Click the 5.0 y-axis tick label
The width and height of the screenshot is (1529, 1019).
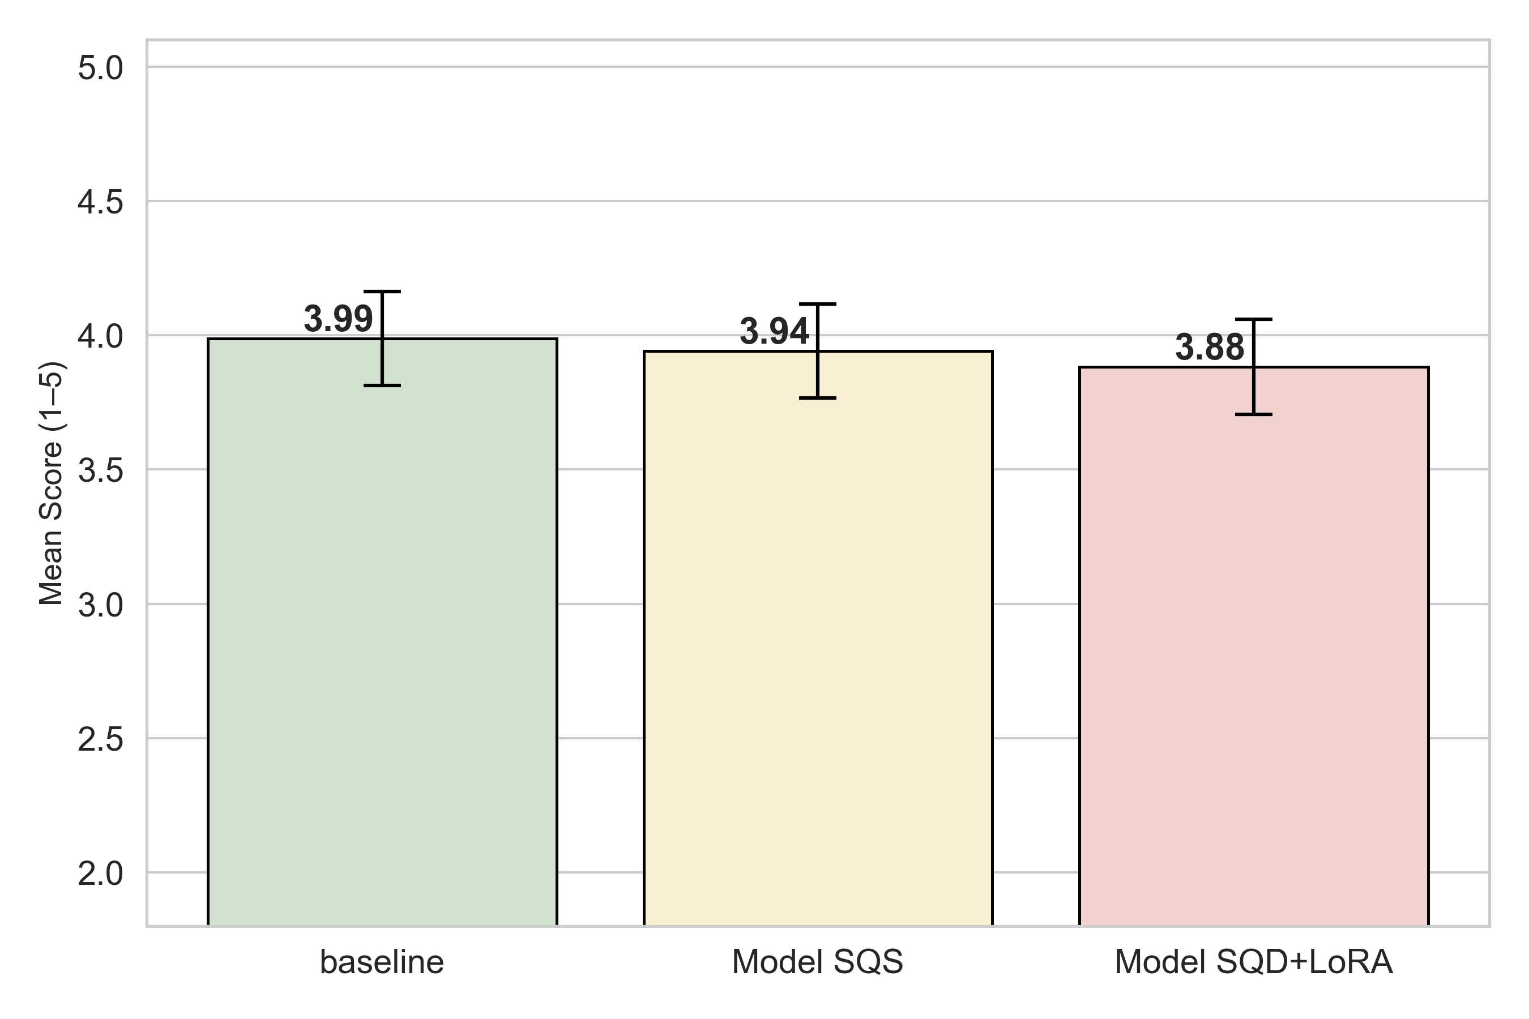click(x=100, y=68)
